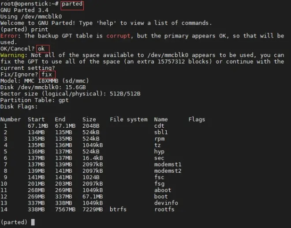Click the '2048B' size of cdt
Screen dimensions: 291x228
[x=91, y=126]
